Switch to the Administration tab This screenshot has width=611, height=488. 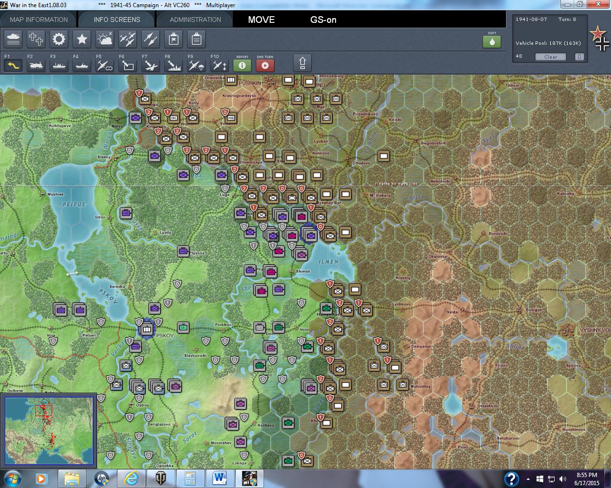(195, 20)
